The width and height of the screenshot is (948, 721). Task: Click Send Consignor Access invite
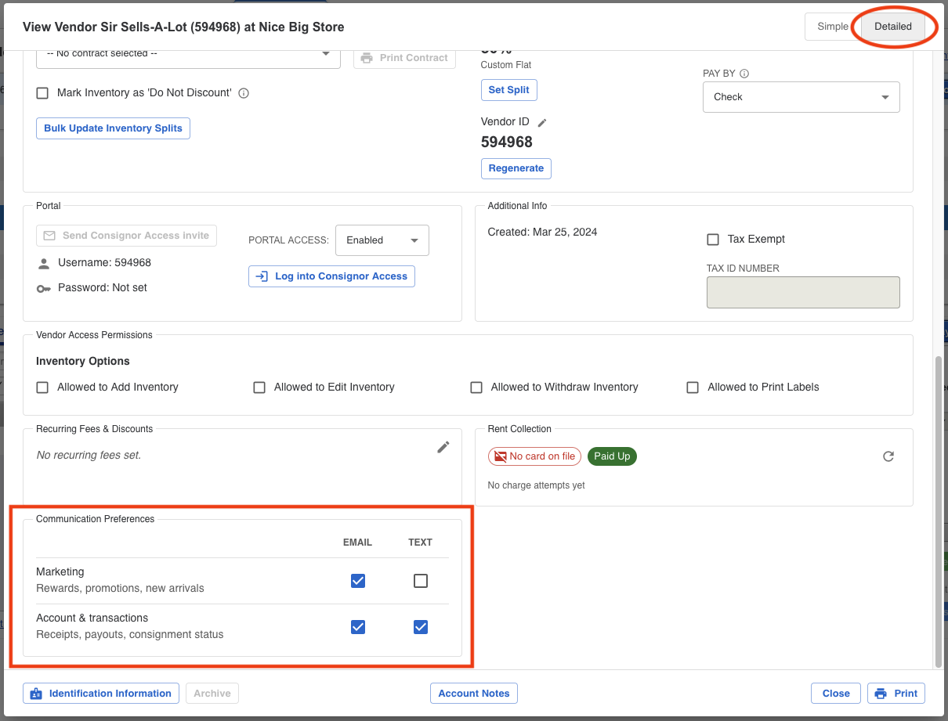[x=126, y=236]
